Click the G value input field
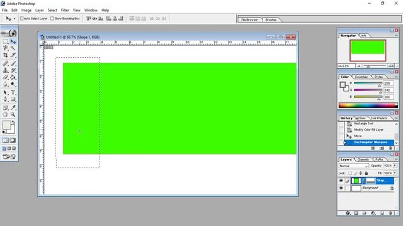This screenshot has width=403, height=226. (x=389, y=90)
